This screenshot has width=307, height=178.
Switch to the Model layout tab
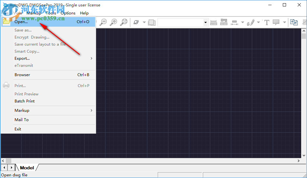click(27, 168)
